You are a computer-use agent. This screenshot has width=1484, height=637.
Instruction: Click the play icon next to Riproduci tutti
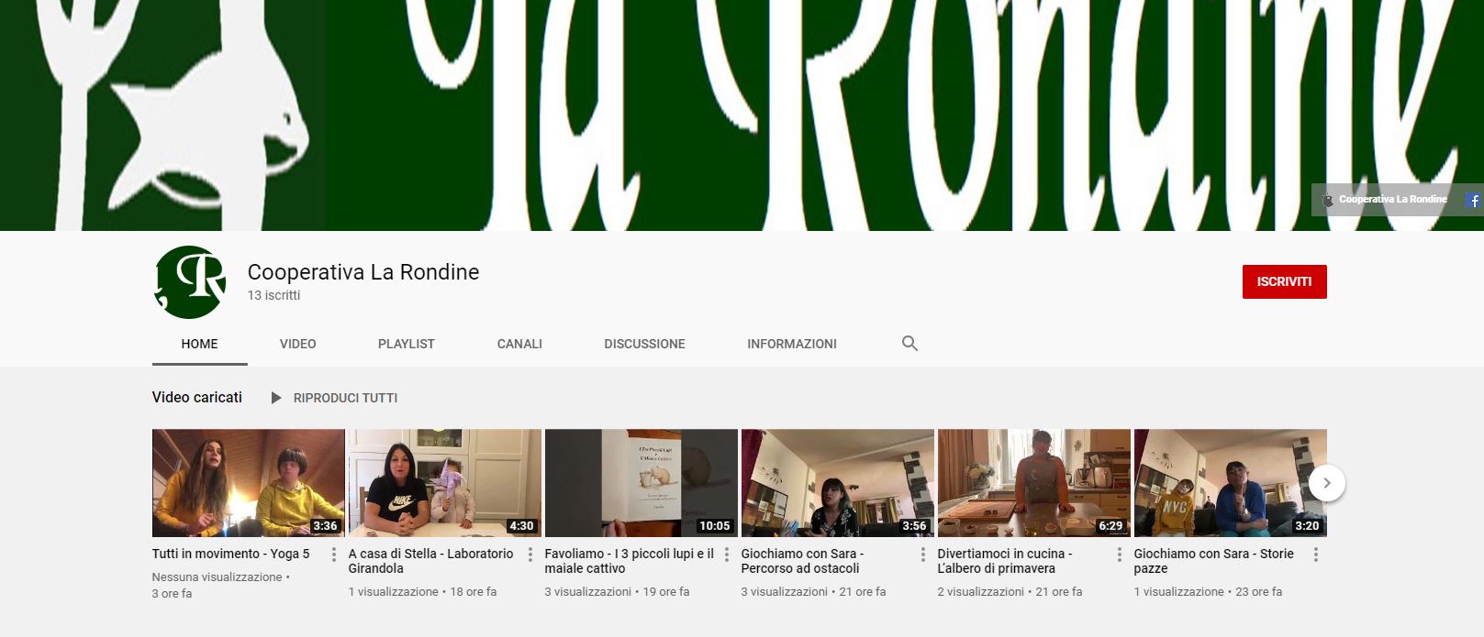[x=275, y=398]
